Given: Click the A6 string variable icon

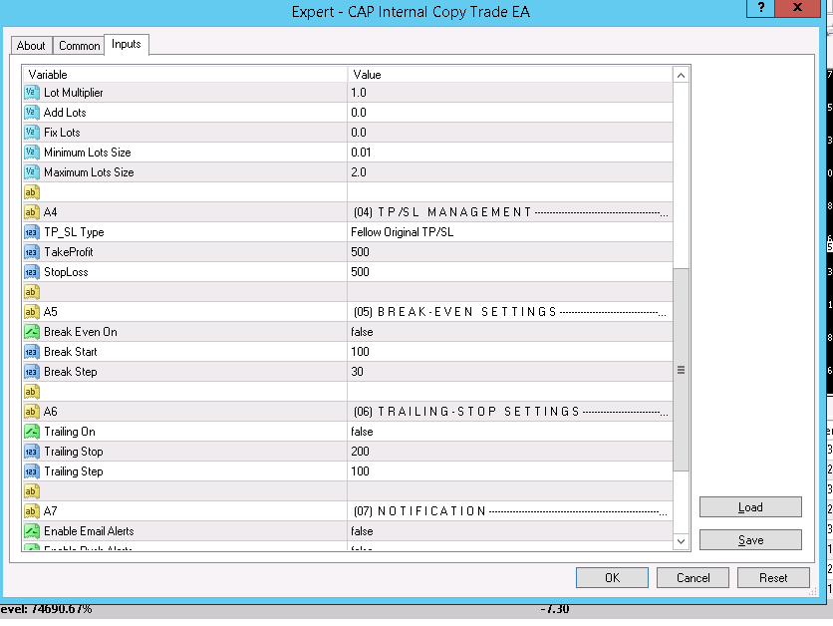Looking at the screenshot, I should pyautogui.click(x=31, y=412).
